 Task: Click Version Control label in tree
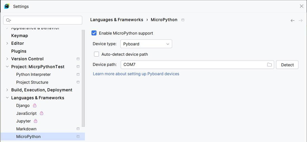pos(27,59)
